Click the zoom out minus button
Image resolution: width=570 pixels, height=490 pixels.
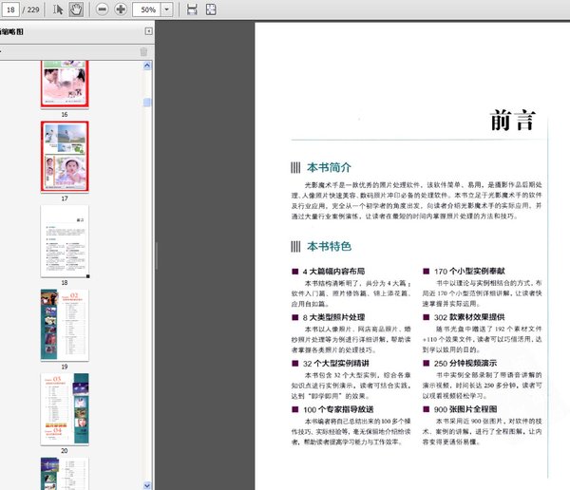102,9
